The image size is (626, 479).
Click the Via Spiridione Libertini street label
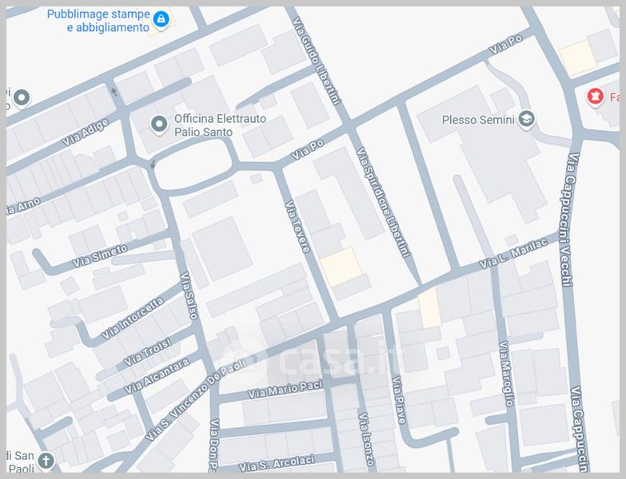click(x=383, y=202)
